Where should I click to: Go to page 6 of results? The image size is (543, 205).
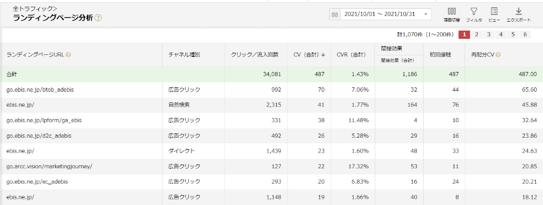tap(525, 35)
